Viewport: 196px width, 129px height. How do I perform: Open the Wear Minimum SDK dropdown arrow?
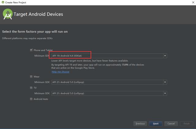click(165, 82)
